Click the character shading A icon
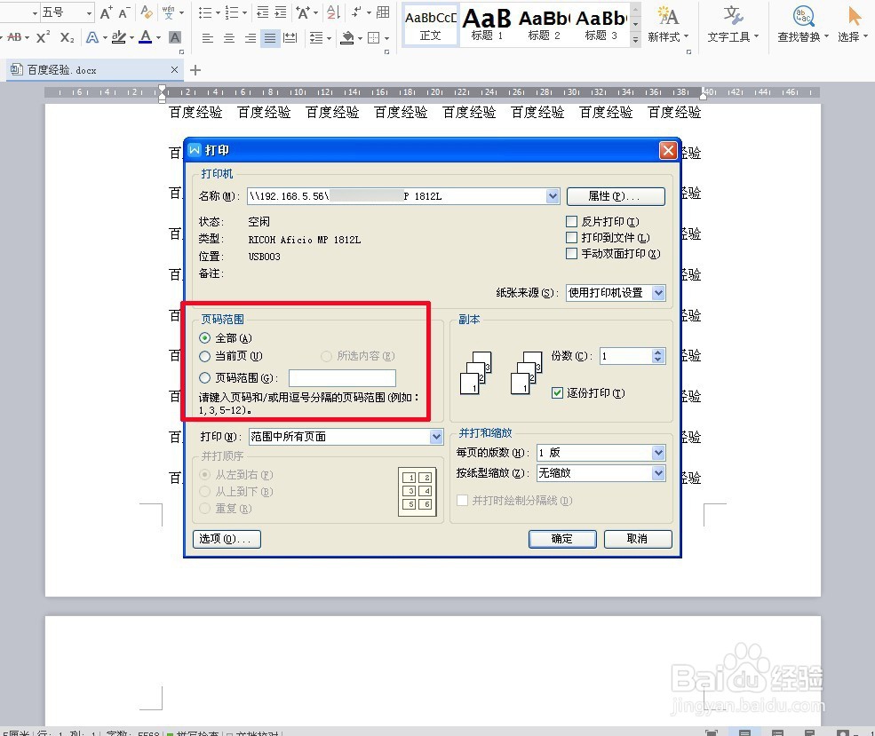 [175, 37]
